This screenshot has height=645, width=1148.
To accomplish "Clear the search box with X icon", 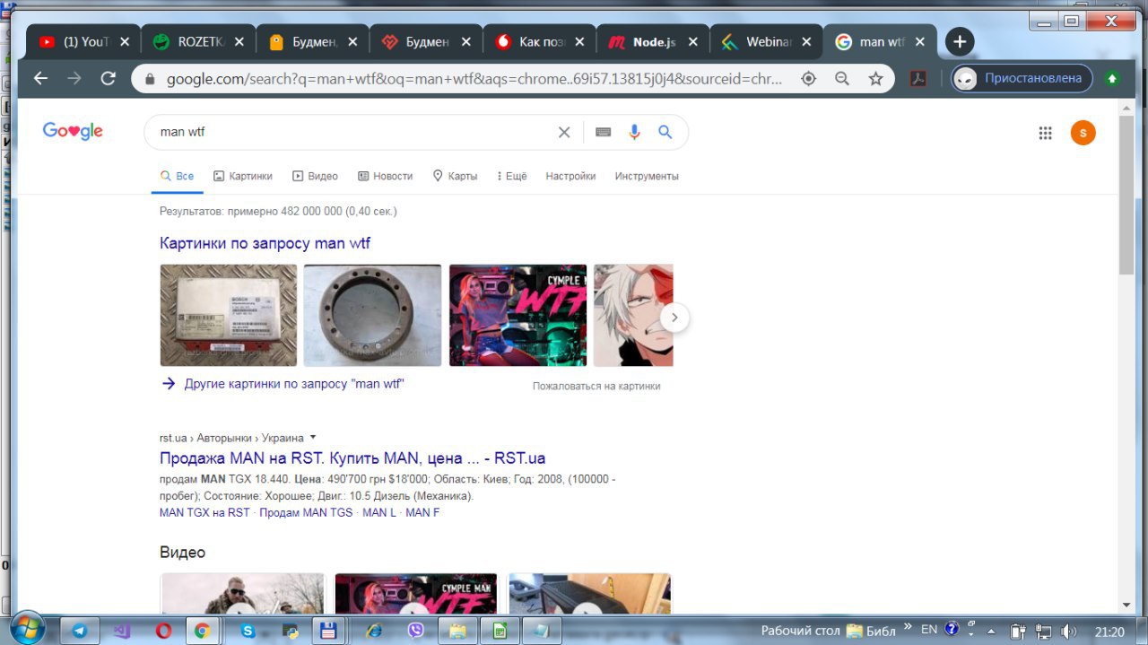I will click(564, 132).
